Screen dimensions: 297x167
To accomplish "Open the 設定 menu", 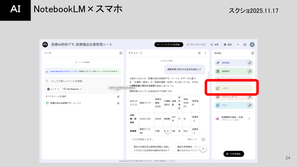I will (x=228, y=45).
